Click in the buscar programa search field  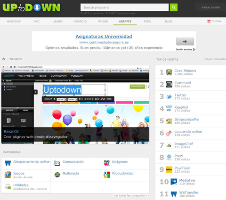125,8
